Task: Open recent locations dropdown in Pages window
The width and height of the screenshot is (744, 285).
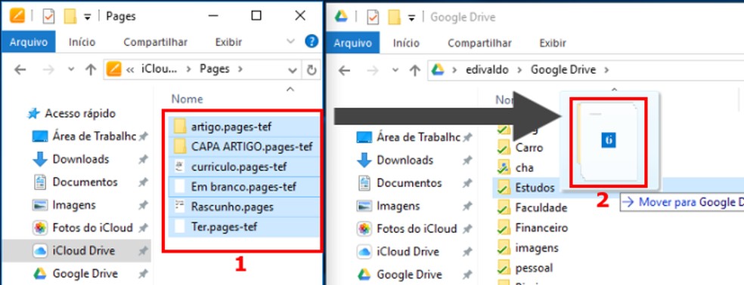Action: pyautogui.click(x=71, y=69)
